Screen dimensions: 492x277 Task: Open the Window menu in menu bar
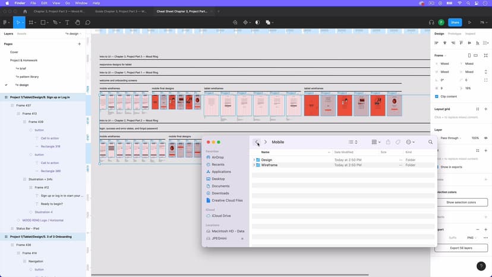tap(81, 3)
